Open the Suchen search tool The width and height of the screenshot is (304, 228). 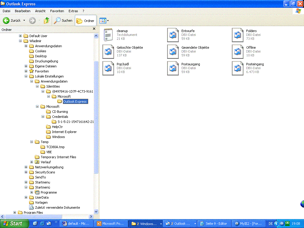coord(63,20)
